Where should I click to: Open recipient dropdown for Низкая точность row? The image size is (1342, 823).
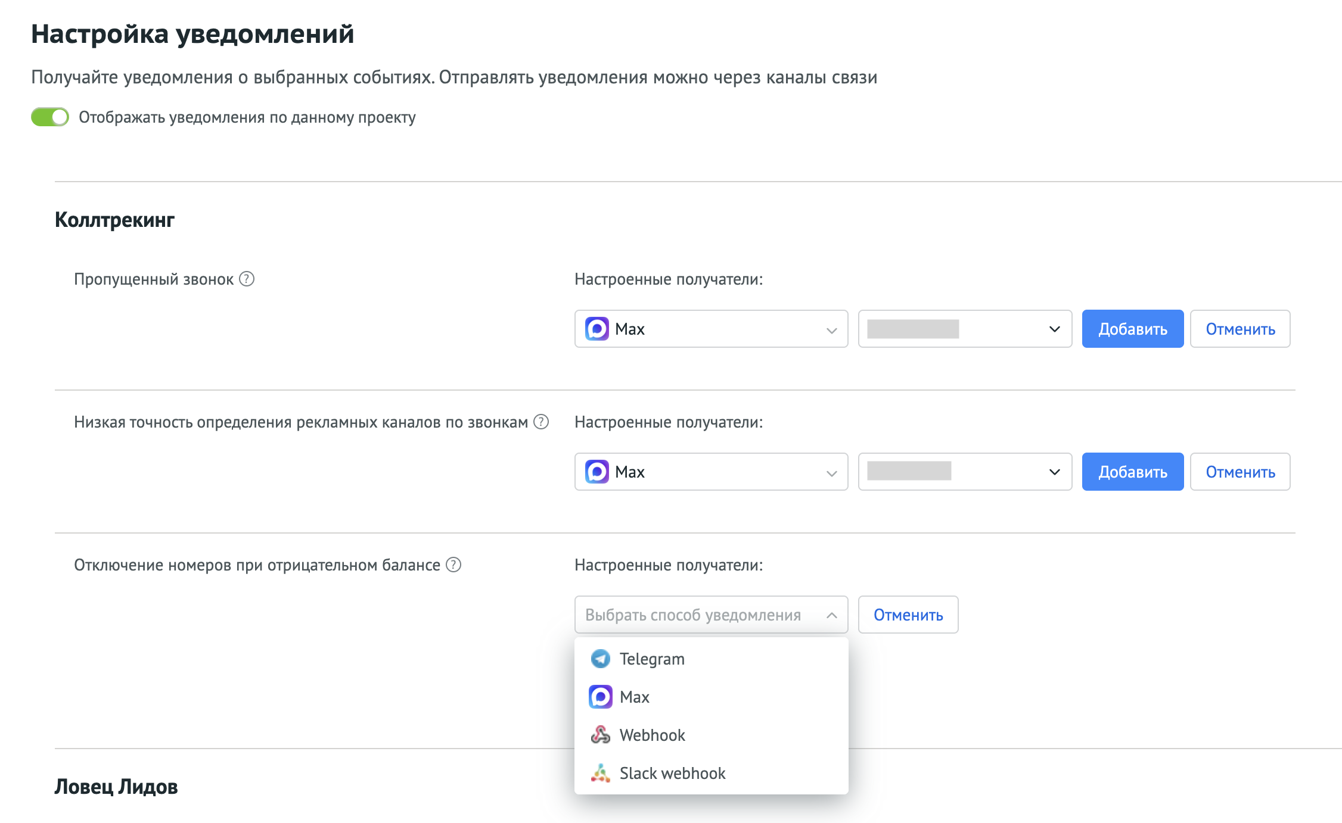965,472
